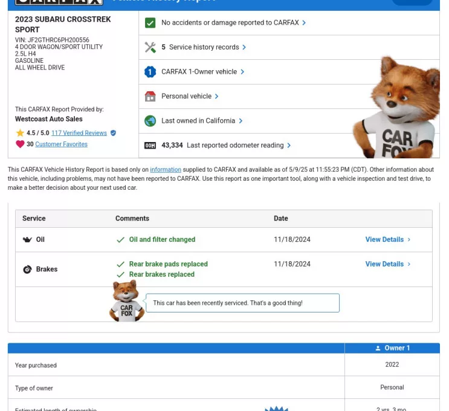This screenshot has width=449, height=411.
Task: Click the gold star rating icon
Action: (20, 133)
